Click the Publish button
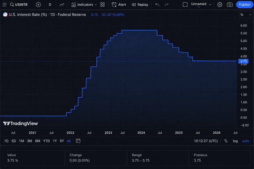254x169 pixels. tap(245, 5)
